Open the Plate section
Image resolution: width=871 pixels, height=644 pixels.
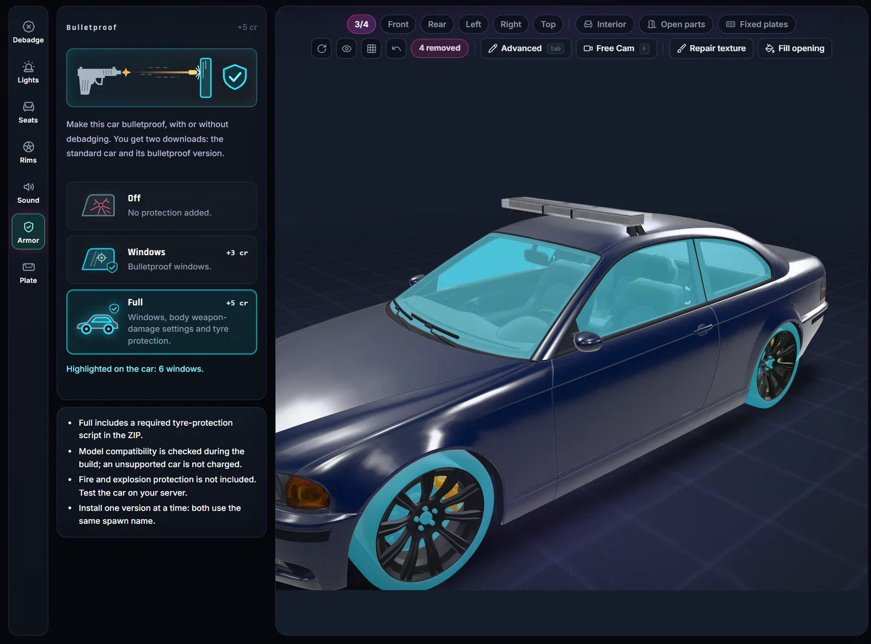pos(28,273)
